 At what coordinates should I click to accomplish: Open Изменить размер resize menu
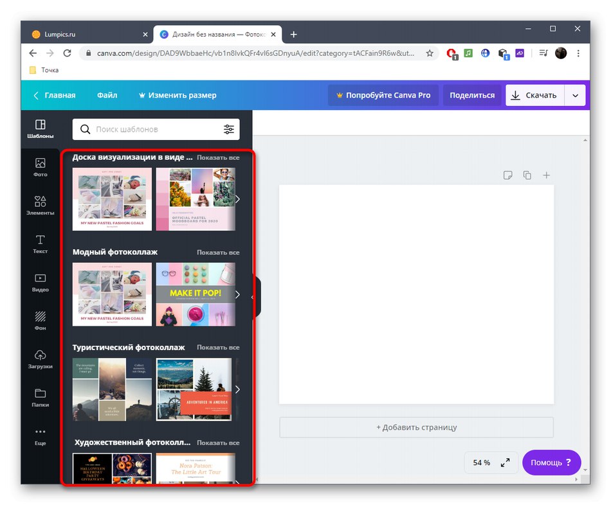tap(178, 95)
